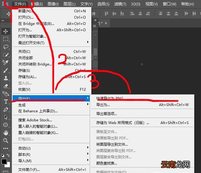201x173 pixels.
Task: Select the Pen tool
Action: 5,109
